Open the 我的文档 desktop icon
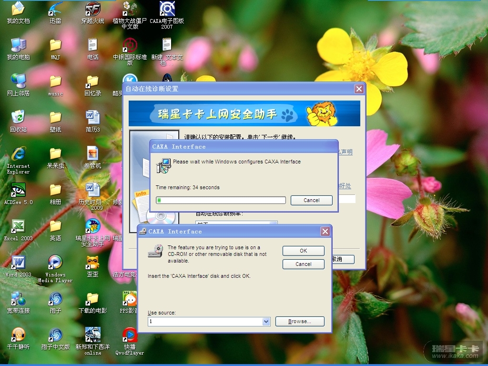The image size is (488, 366). point(18,12)
